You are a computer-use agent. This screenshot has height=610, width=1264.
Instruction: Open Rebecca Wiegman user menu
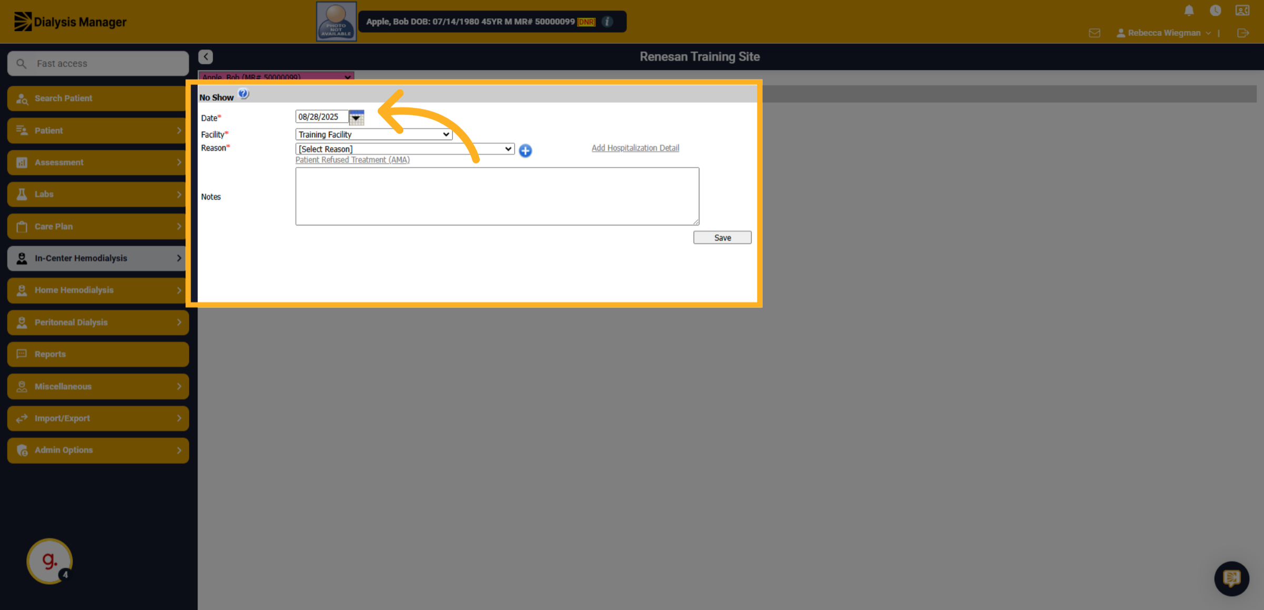1163,33
